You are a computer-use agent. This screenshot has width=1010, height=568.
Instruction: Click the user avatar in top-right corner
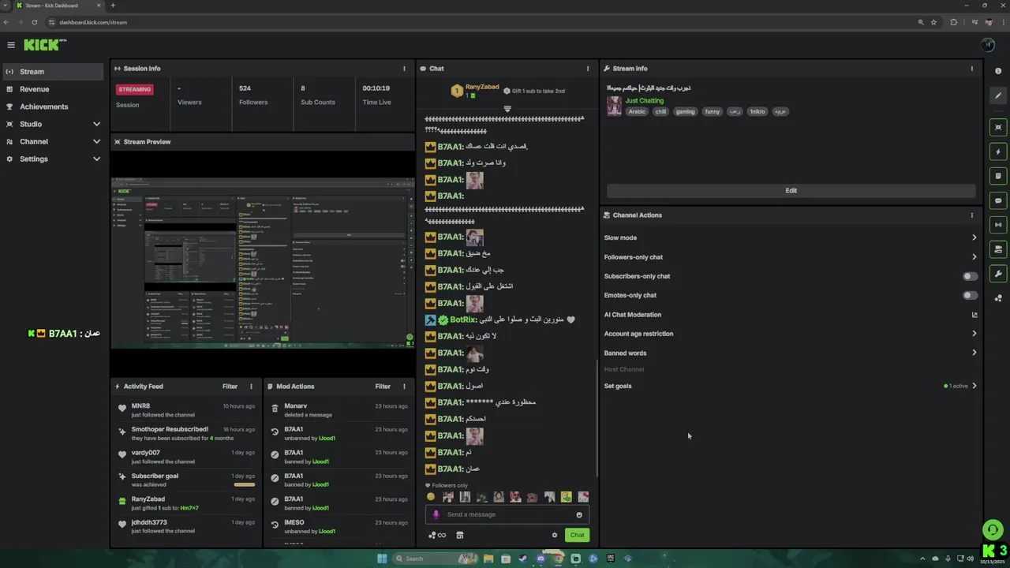(988, 45)
